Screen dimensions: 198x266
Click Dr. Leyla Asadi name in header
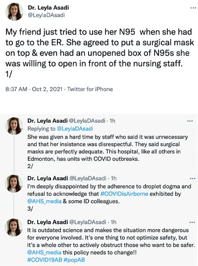(x=49, y=7)
